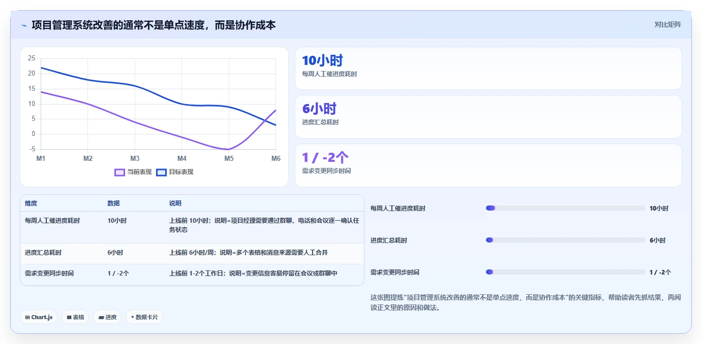Select the Chart.js tag chip
Image resolution: width=702 pixels, height=344 pixels.
tap(39, 317)
